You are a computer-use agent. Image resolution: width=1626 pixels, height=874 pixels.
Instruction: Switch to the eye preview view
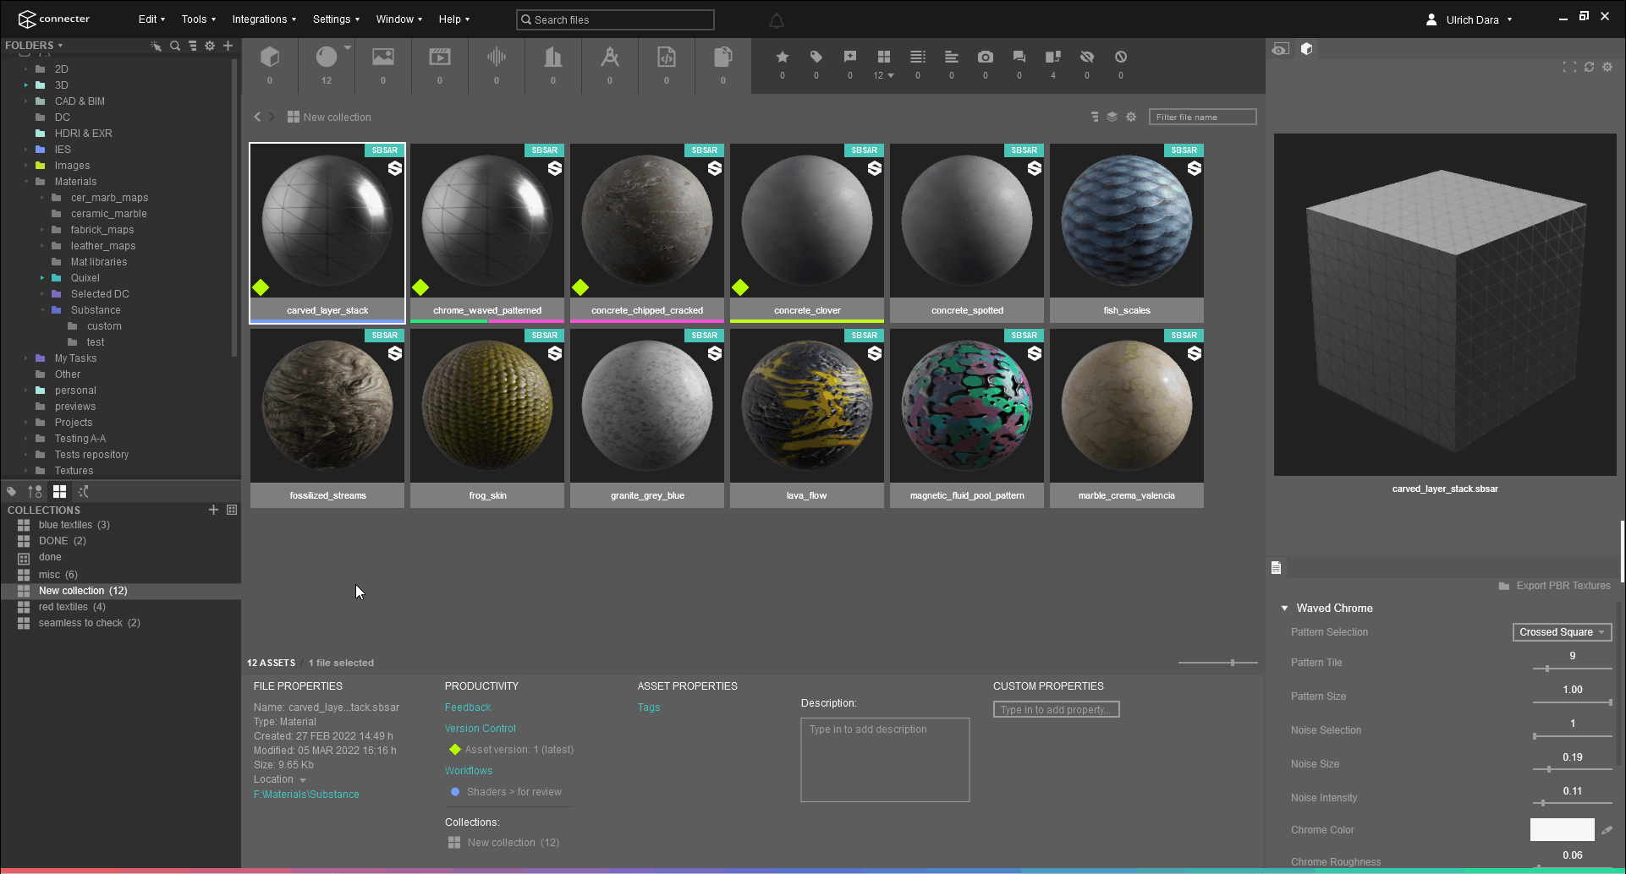tap(1281, 49)
